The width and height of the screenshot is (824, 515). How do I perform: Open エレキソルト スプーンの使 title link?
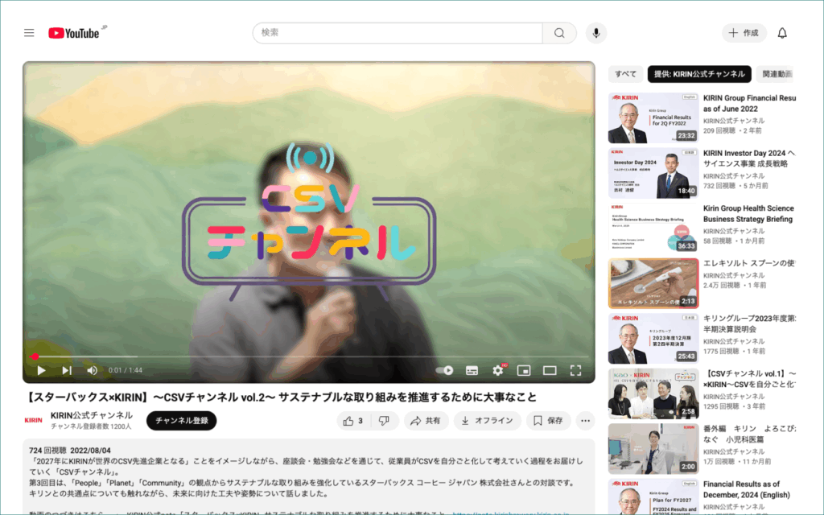pos(749,263)
